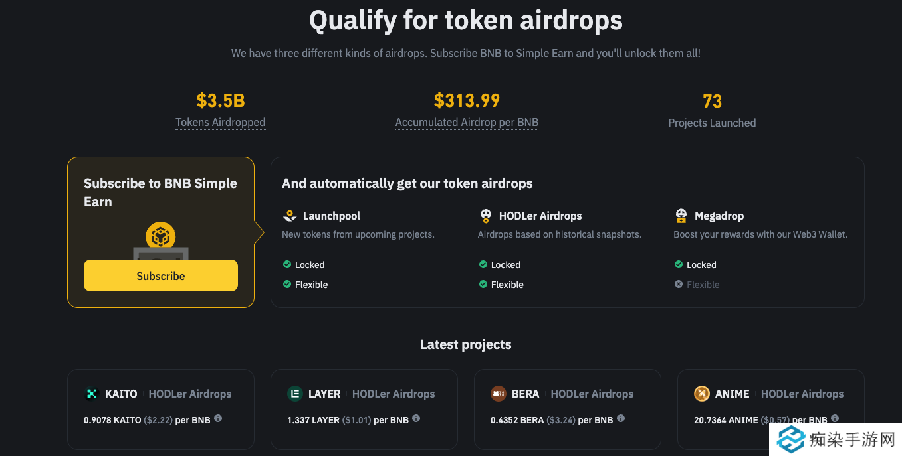Click the Tokens Airdropped underlined label
This screenshot has width=902, height=456.
pos(220,123)
